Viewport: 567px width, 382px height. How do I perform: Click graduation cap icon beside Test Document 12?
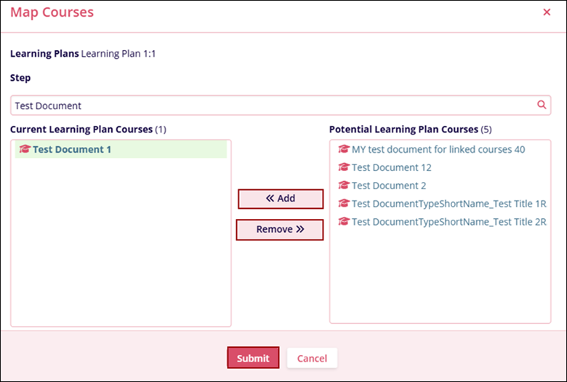point(344,167)
